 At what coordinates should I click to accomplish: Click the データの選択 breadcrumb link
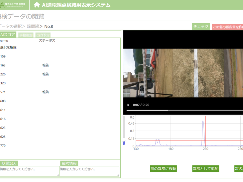pos(11,26)
